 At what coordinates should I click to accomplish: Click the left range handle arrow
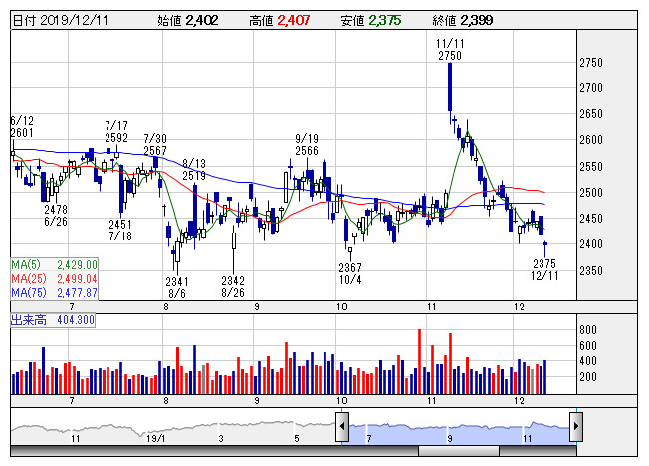(x=341, y=426)
